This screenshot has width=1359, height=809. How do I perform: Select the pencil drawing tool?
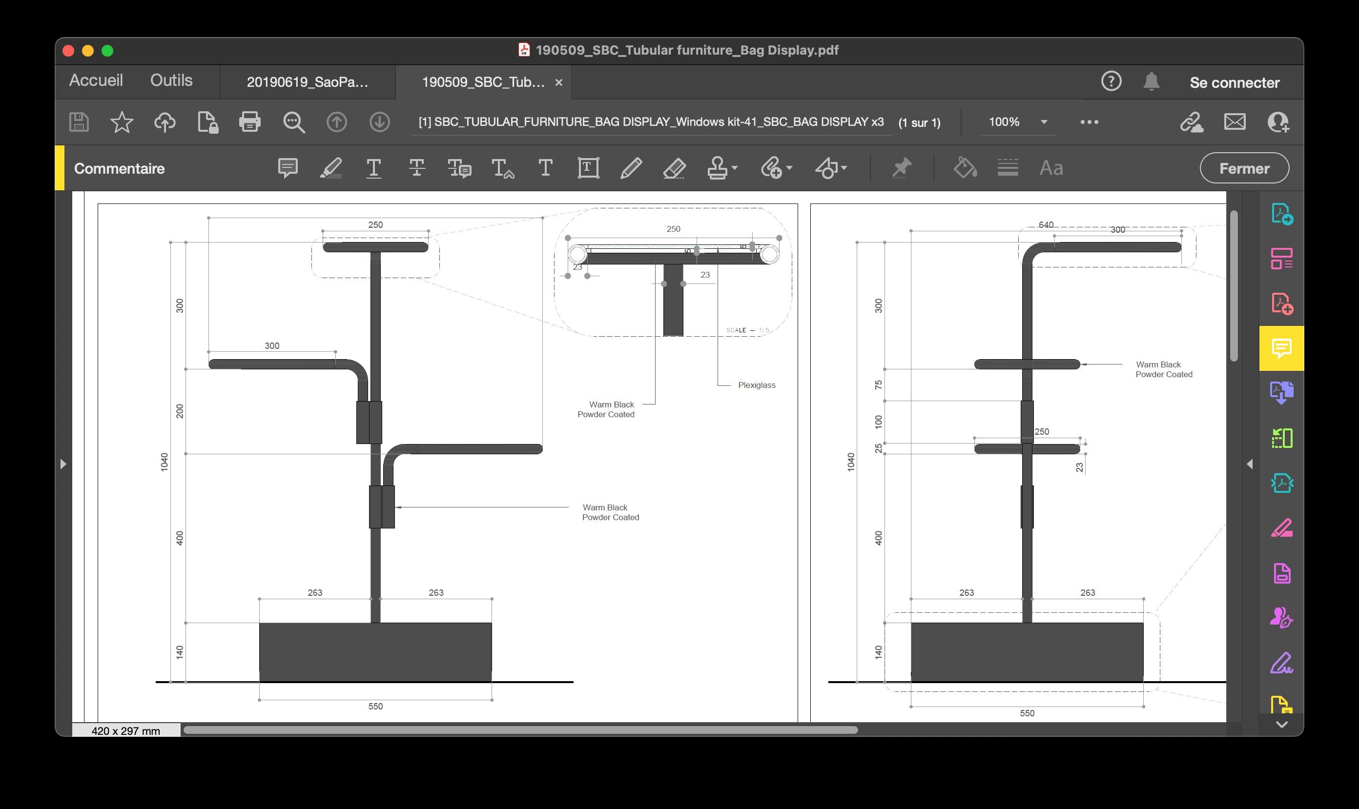point(631,167)
